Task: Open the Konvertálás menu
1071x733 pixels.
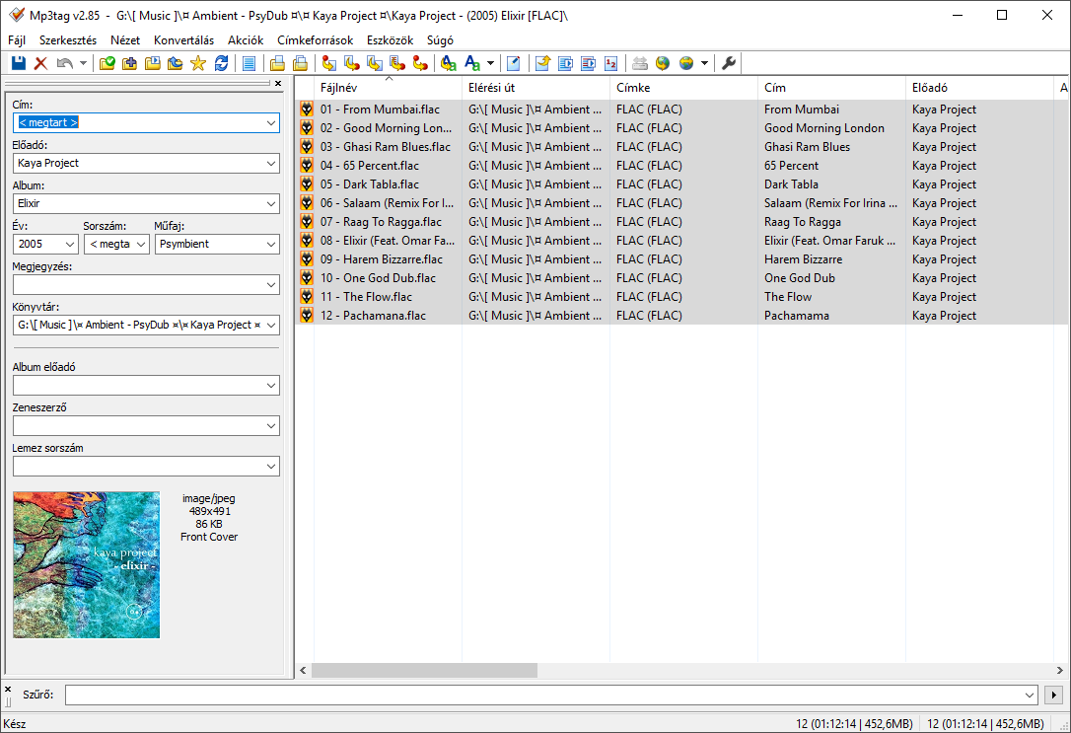Action: (x=183, y=40)
